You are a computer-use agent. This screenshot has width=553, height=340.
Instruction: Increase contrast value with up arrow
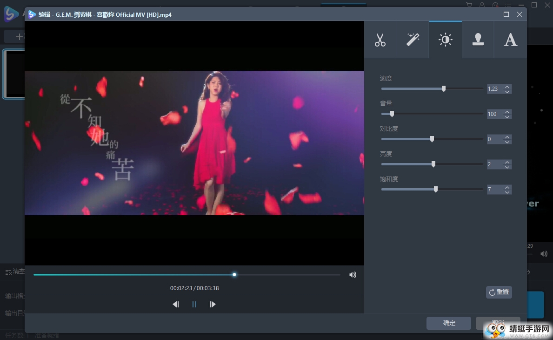click(507, 136)
